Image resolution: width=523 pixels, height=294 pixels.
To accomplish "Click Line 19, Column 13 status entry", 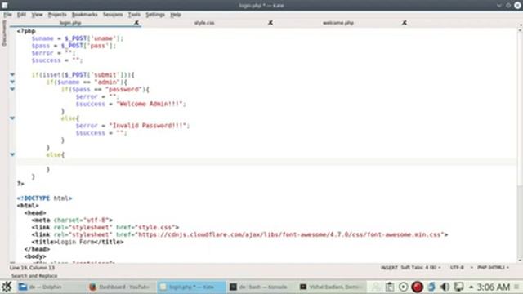I will (32, 268).
